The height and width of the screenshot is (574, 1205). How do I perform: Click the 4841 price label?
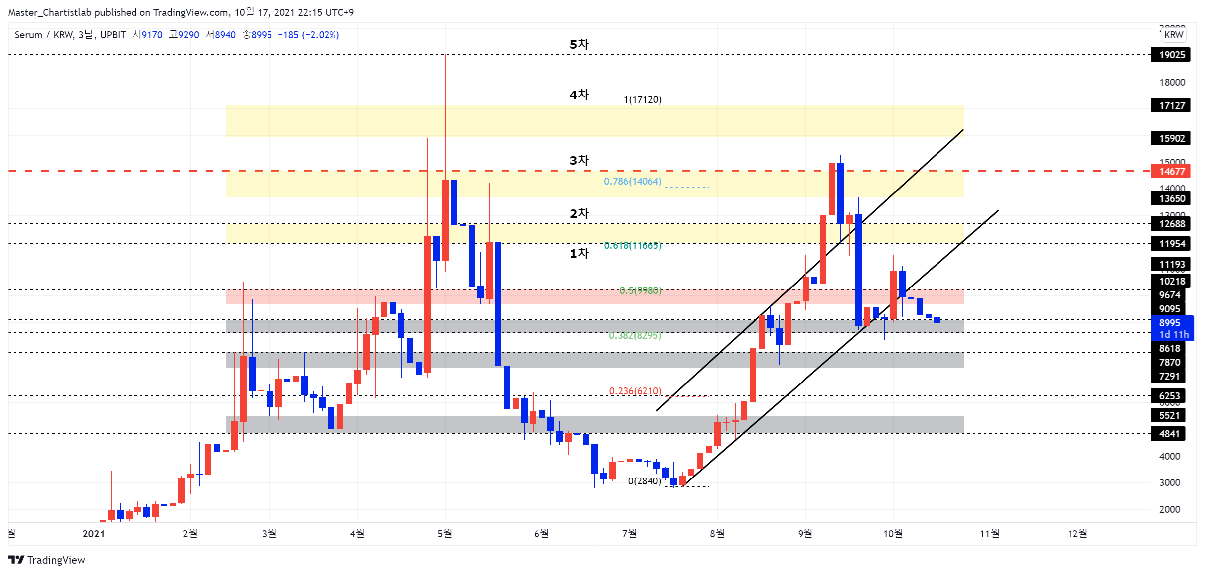click(1168, 434)
